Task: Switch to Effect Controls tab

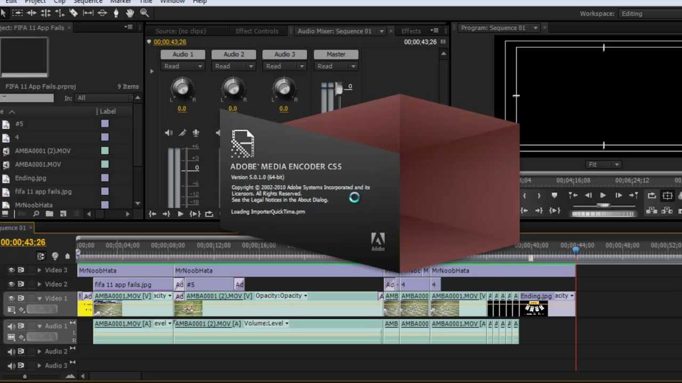Action: pyautogui.click(x=257, y=31)
